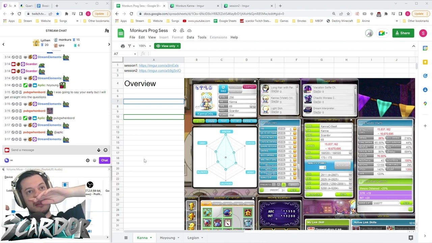Click the anonymous viewer avatar in Sheets

tap(369, 33)
